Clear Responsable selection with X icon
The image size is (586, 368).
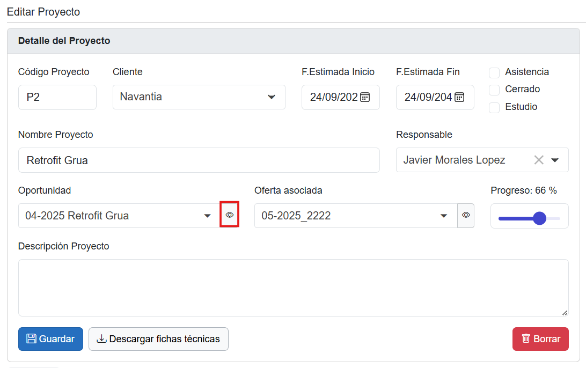(539, 160)
